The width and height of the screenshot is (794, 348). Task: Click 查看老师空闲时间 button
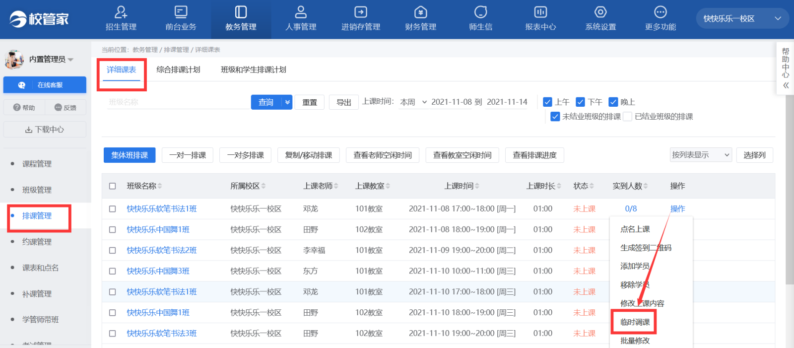(x=383, y=155)
